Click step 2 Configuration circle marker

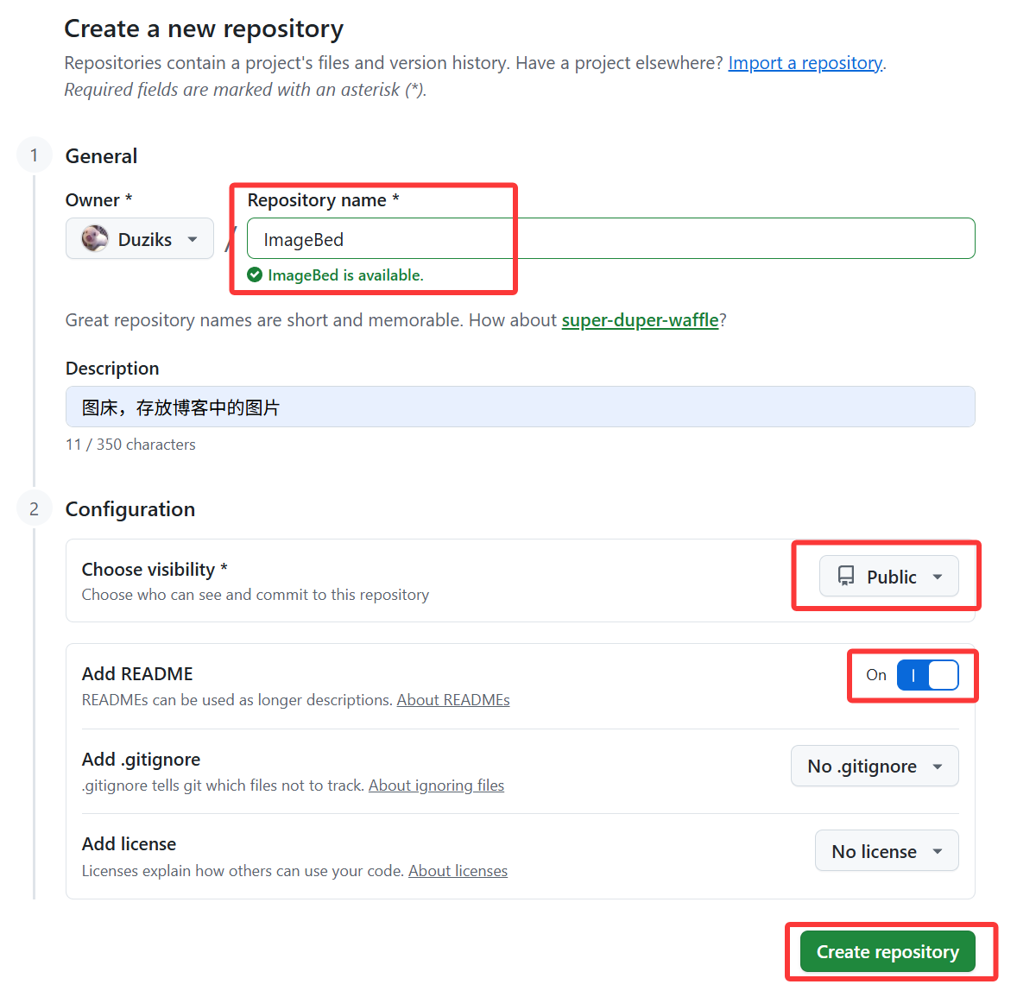coord(35,509)
